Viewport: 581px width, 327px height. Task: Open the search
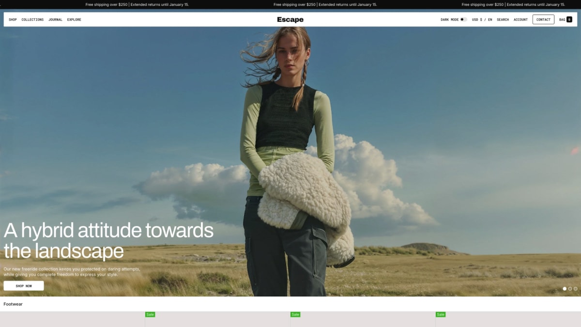coord(503,19)
